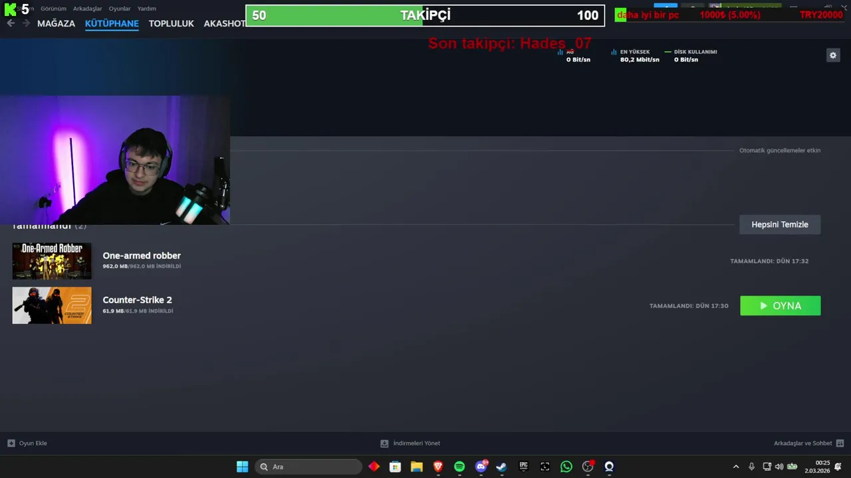Open the app with red notification dot
This screenshot has height=478, width=851.
click(588, 467)
